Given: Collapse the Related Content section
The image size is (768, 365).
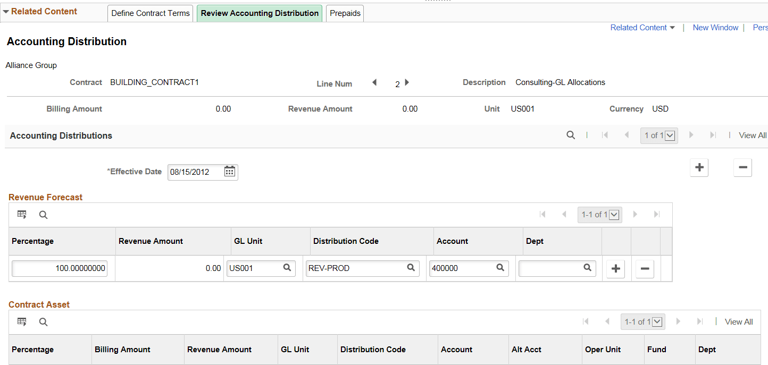Looking at the screenshot, I should [6, 11].
